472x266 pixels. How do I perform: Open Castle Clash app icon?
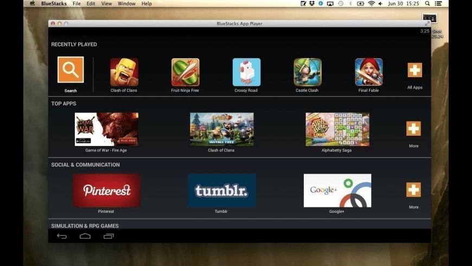(x=307, y=72)
